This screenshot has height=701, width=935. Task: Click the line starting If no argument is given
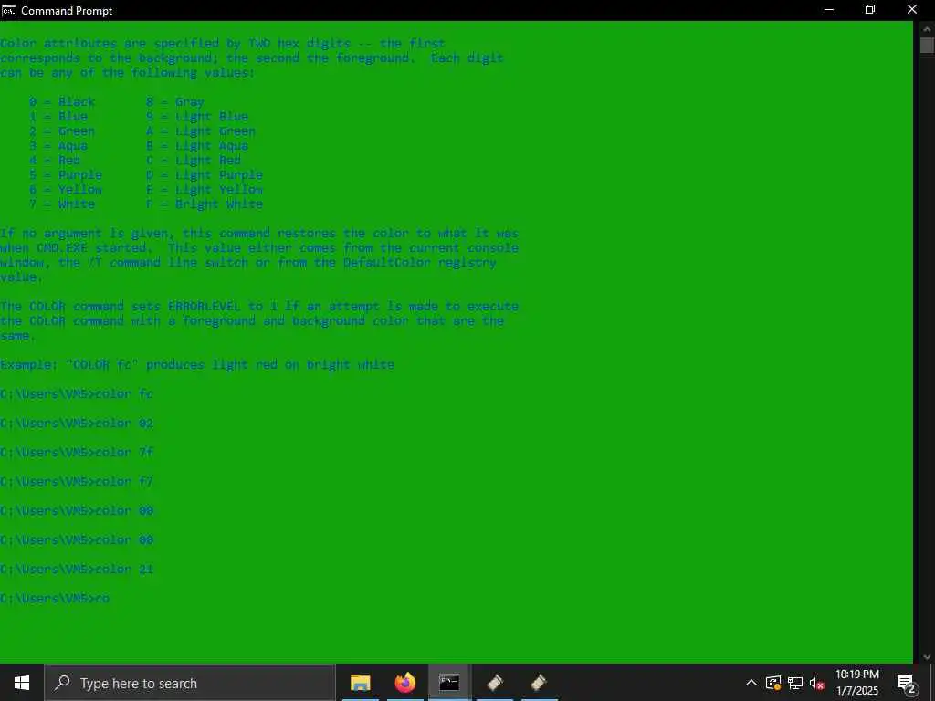[259, 233]
